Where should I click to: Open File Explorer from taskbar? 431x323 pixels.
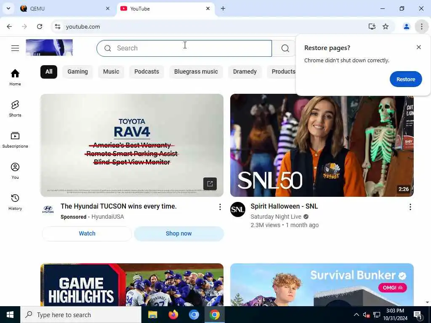tap(152, 315)
